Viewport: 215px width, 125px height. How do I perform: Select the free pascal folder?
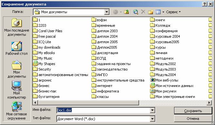coord(44,36)
